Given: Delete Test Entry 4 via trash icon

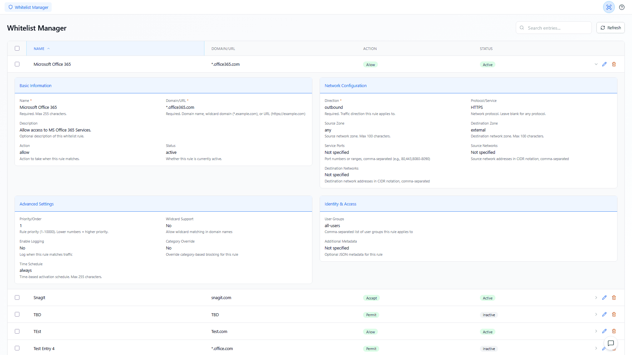Looking at the screenshot, I should pyautogui.click(x=614, y=348).
